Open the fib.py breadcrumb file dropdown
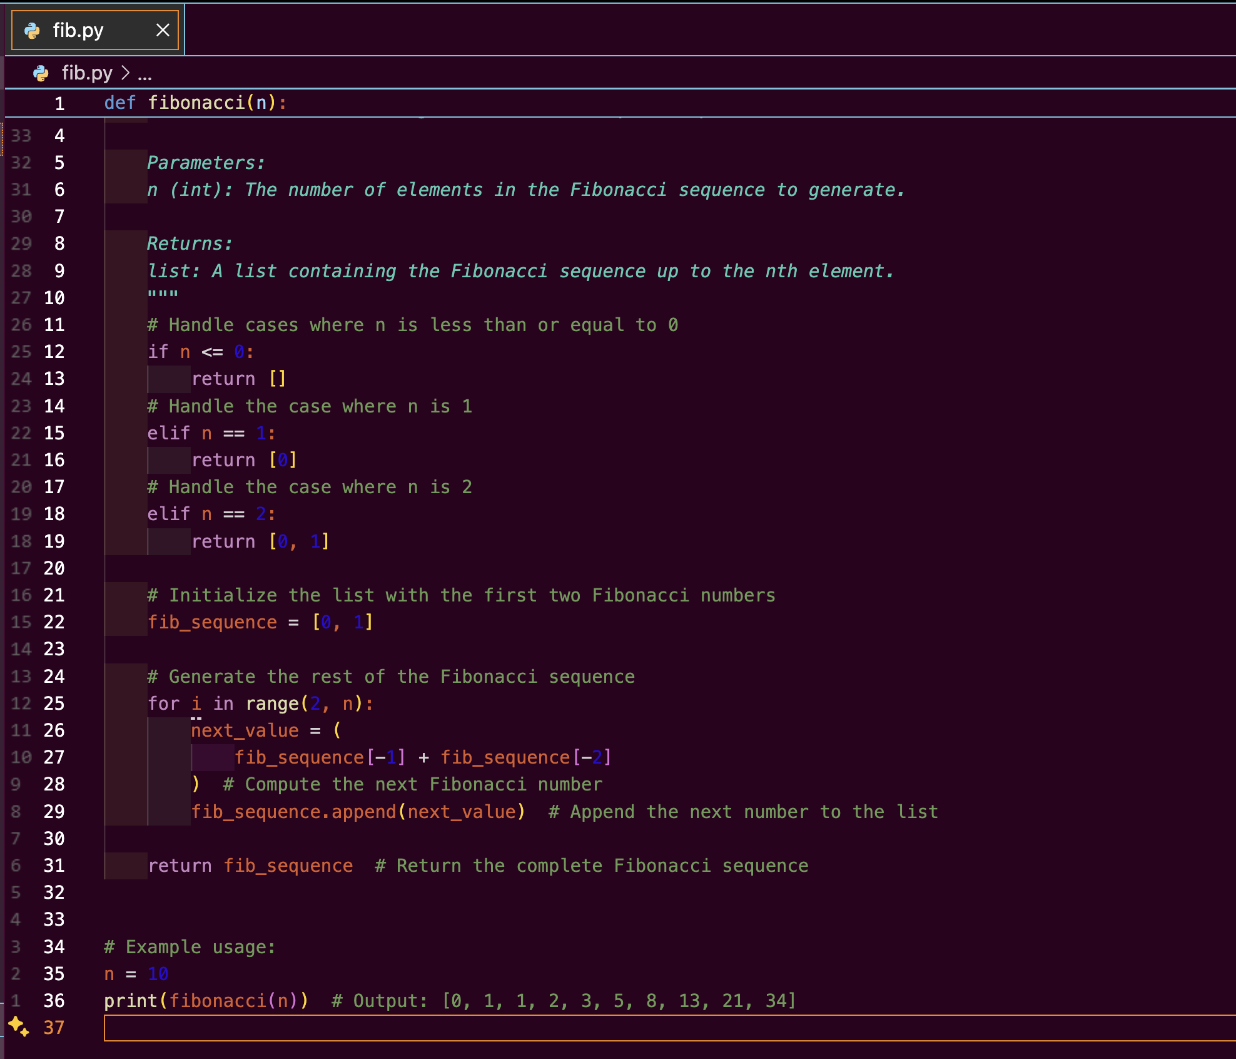Screen dimensions: 1236x1059 coord(87,74)
